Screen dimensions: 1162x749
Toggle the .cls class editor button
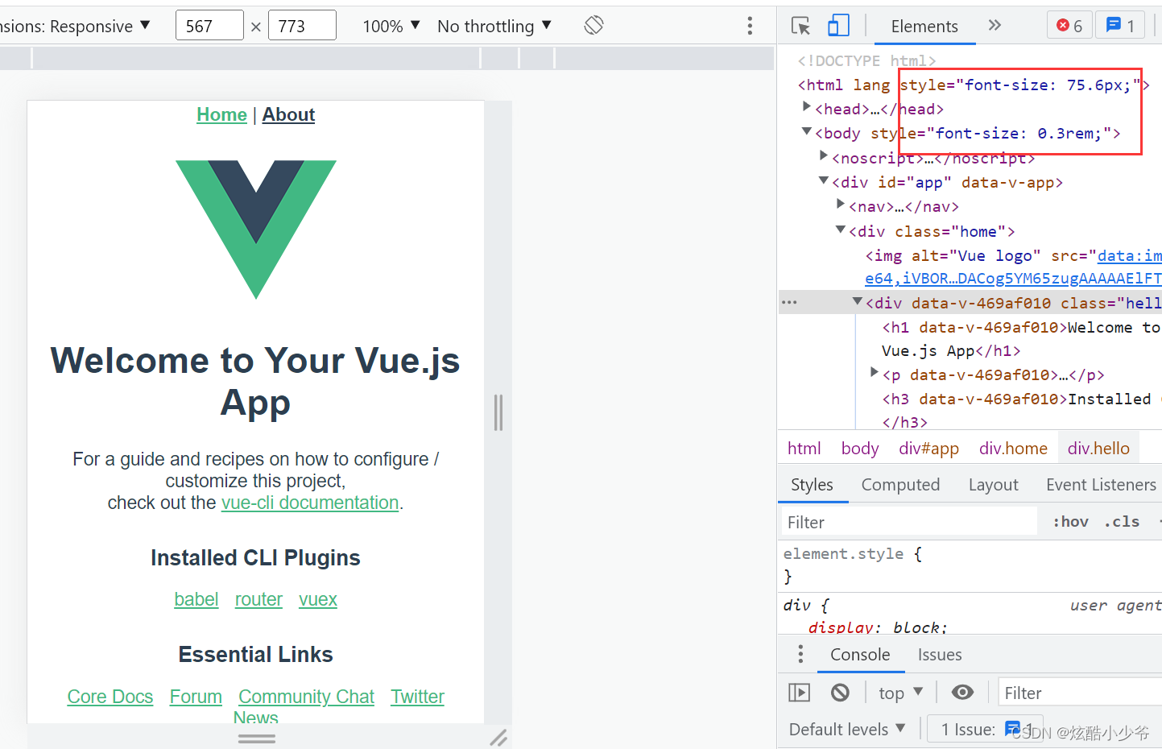1122,522
